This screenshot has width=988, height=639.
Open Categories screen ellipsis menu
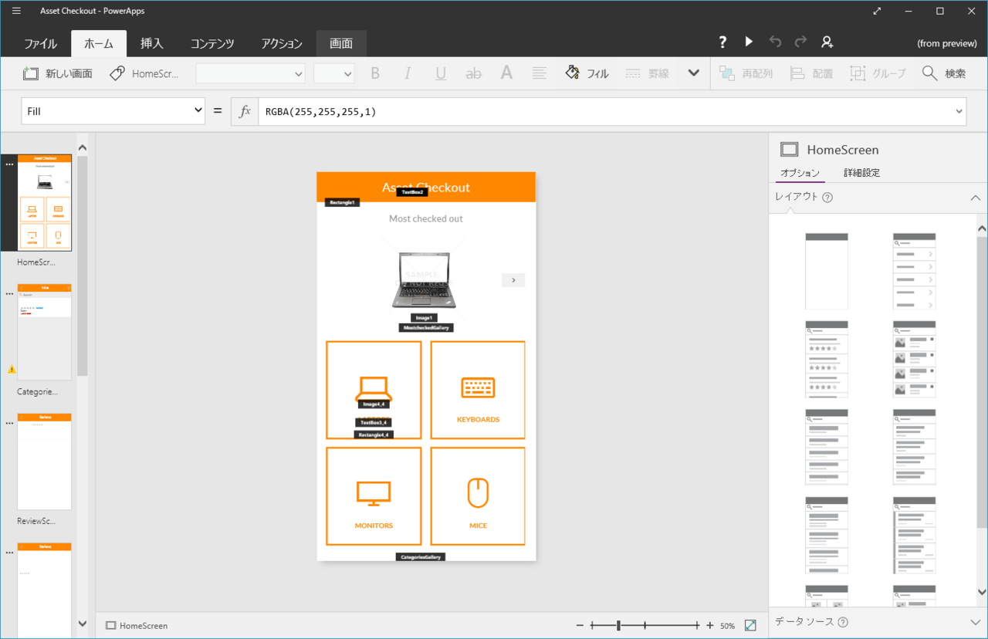[x=9, y=294]
